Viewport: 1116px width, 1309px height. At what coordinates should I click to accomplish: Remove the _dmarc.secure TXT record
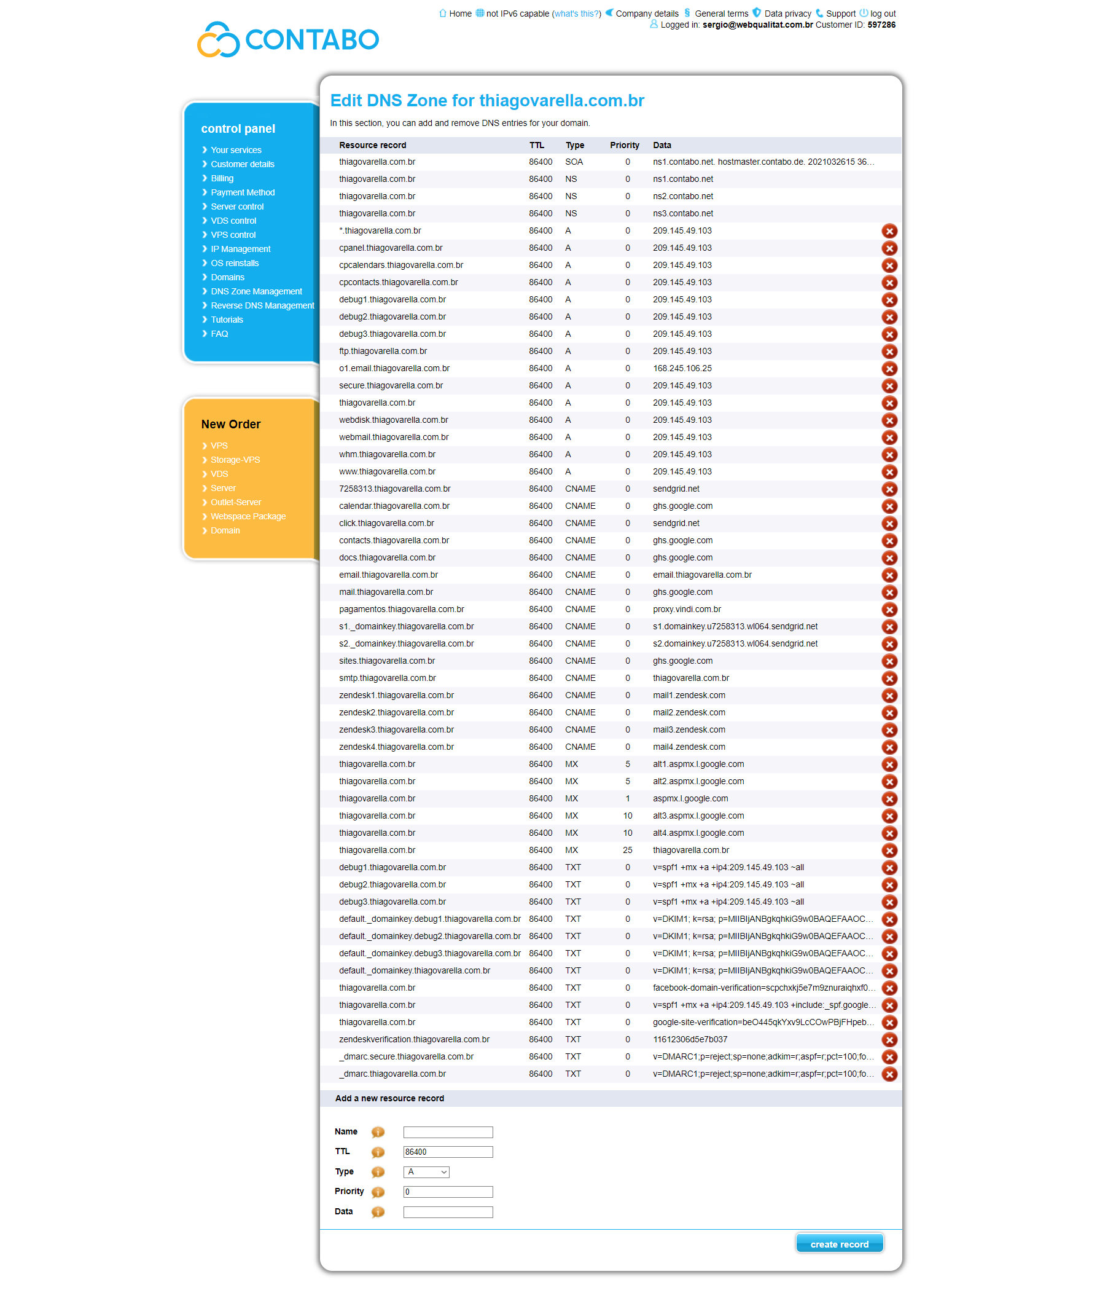(889, 1057)
